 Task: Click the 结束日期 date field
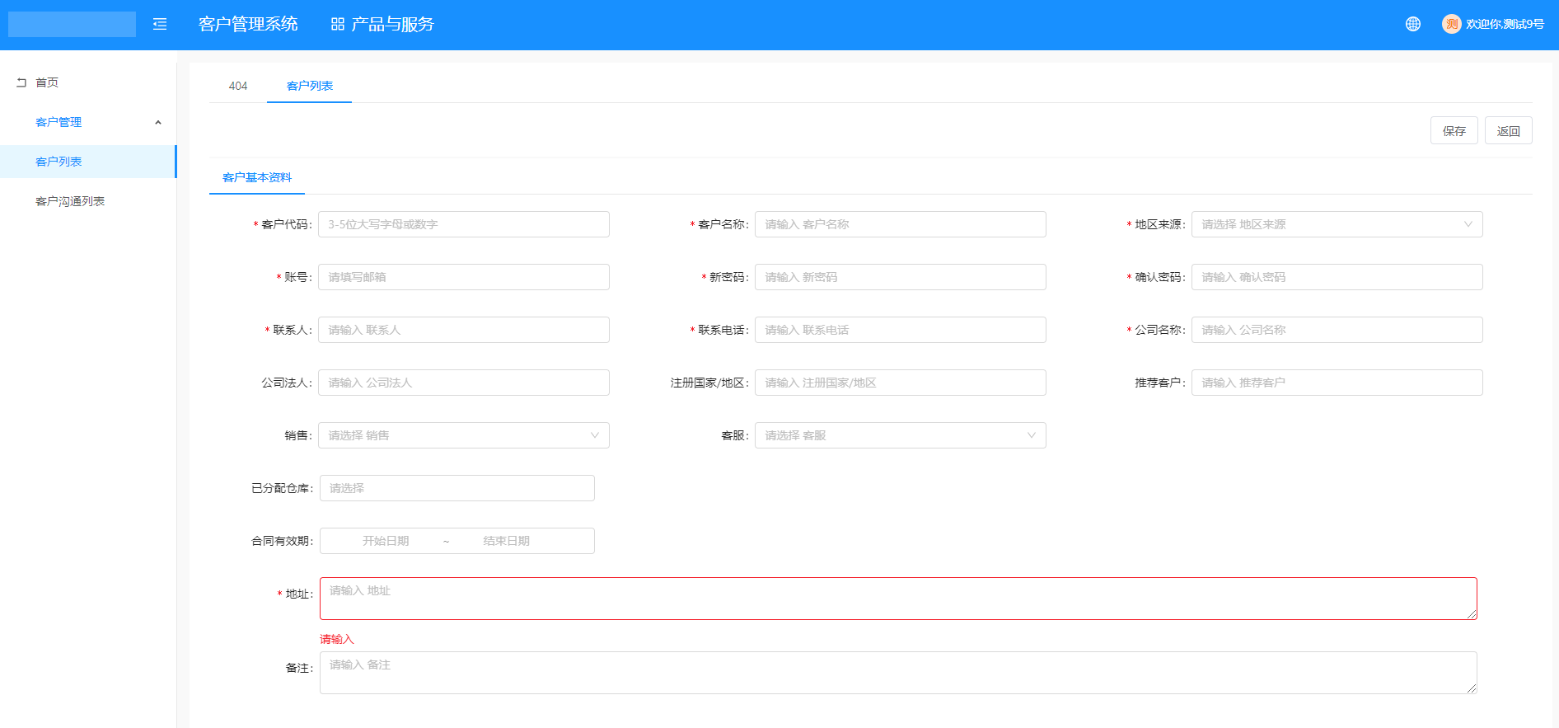point(506,541)
